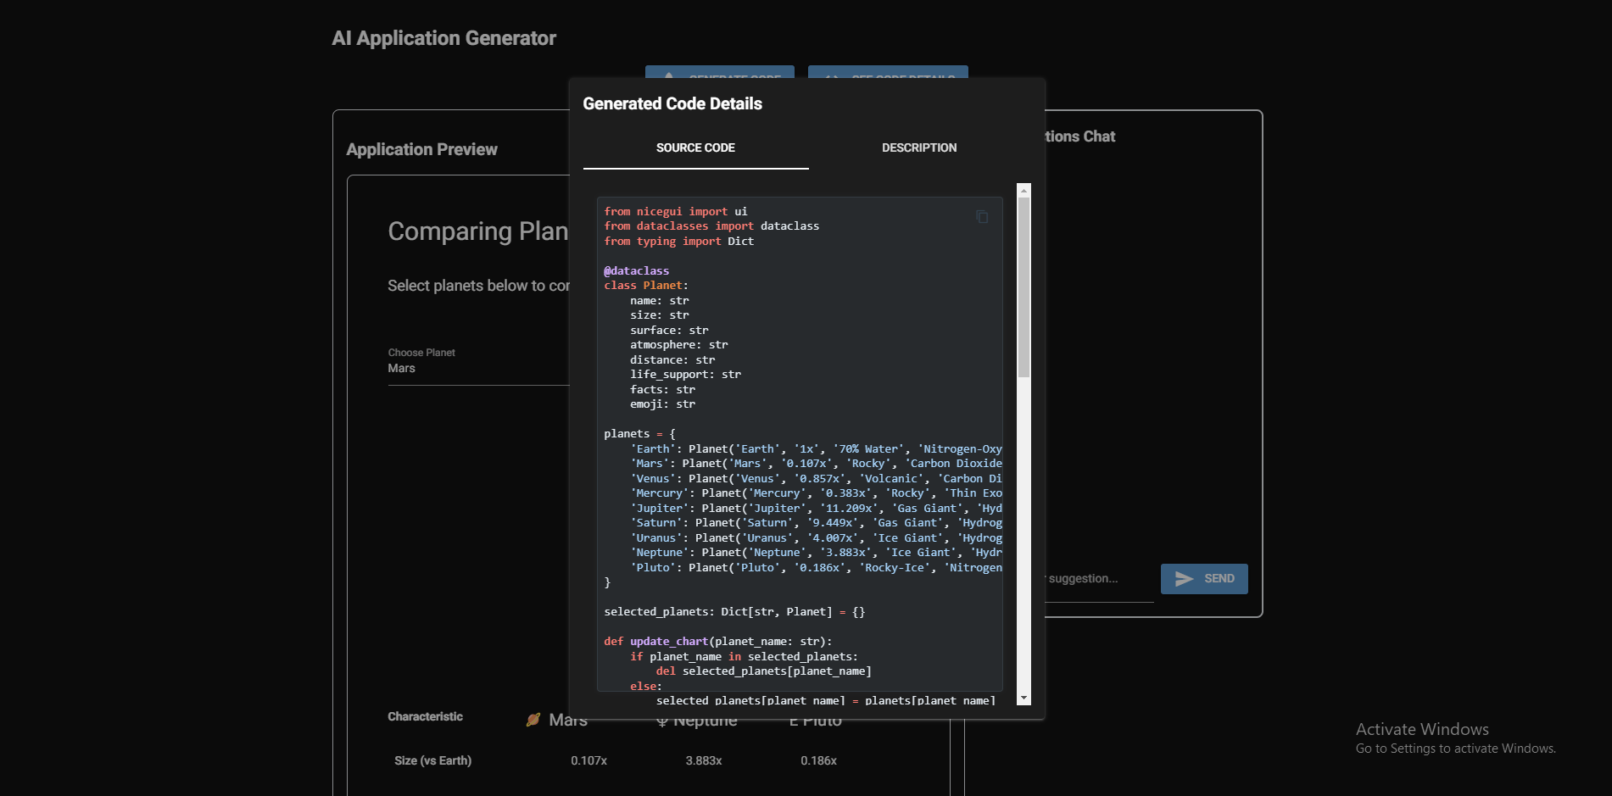Click the "Characteristic" table column header
This screenshot has width=1612, height=796.
coord(425,717)
